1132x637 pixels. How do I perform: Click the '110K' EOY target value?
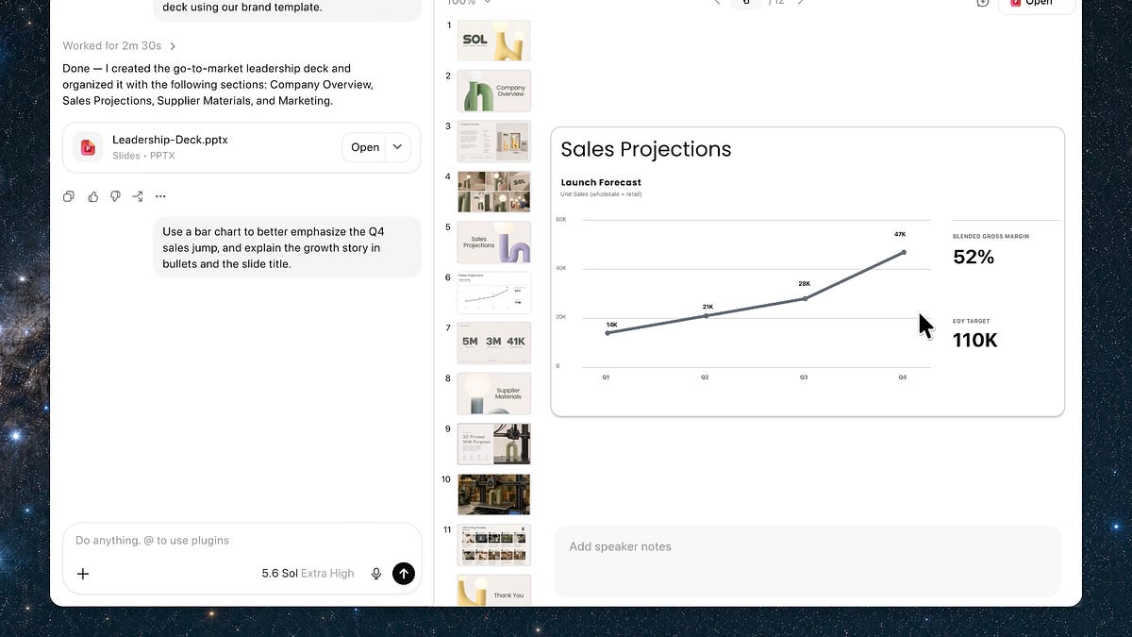(x=974, y=341)
